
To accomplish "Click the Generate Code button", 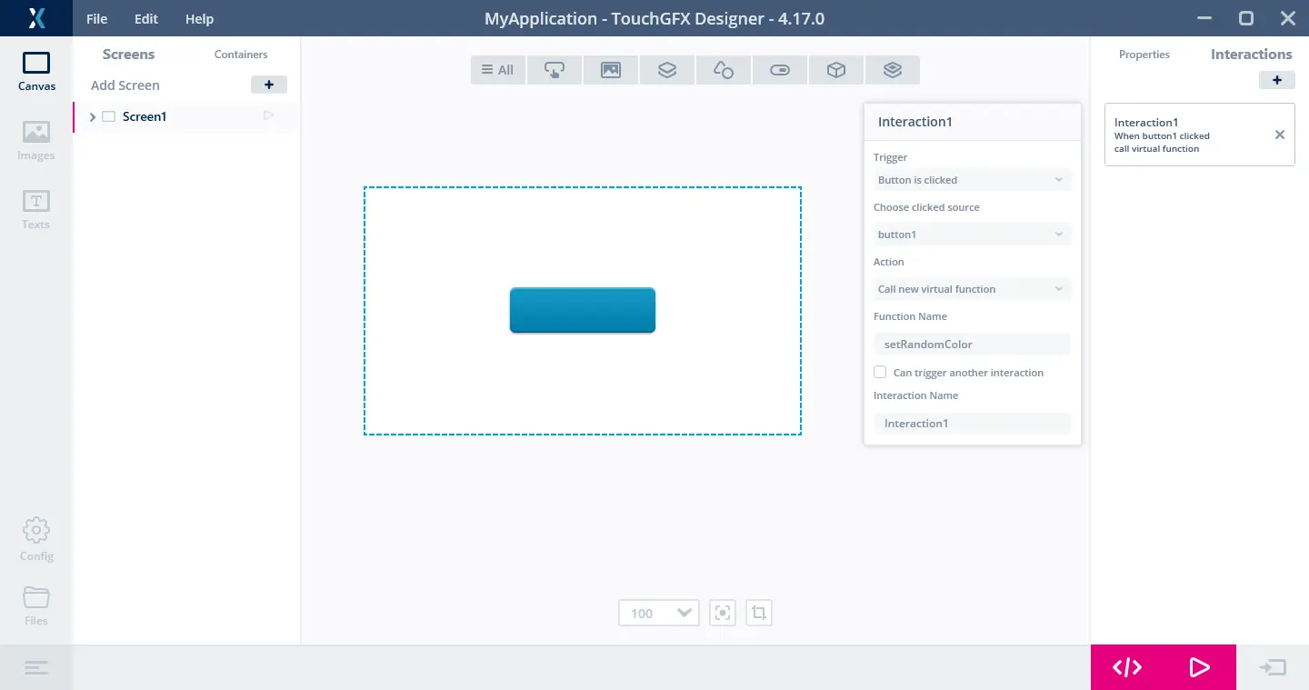I will [1127, 667].
